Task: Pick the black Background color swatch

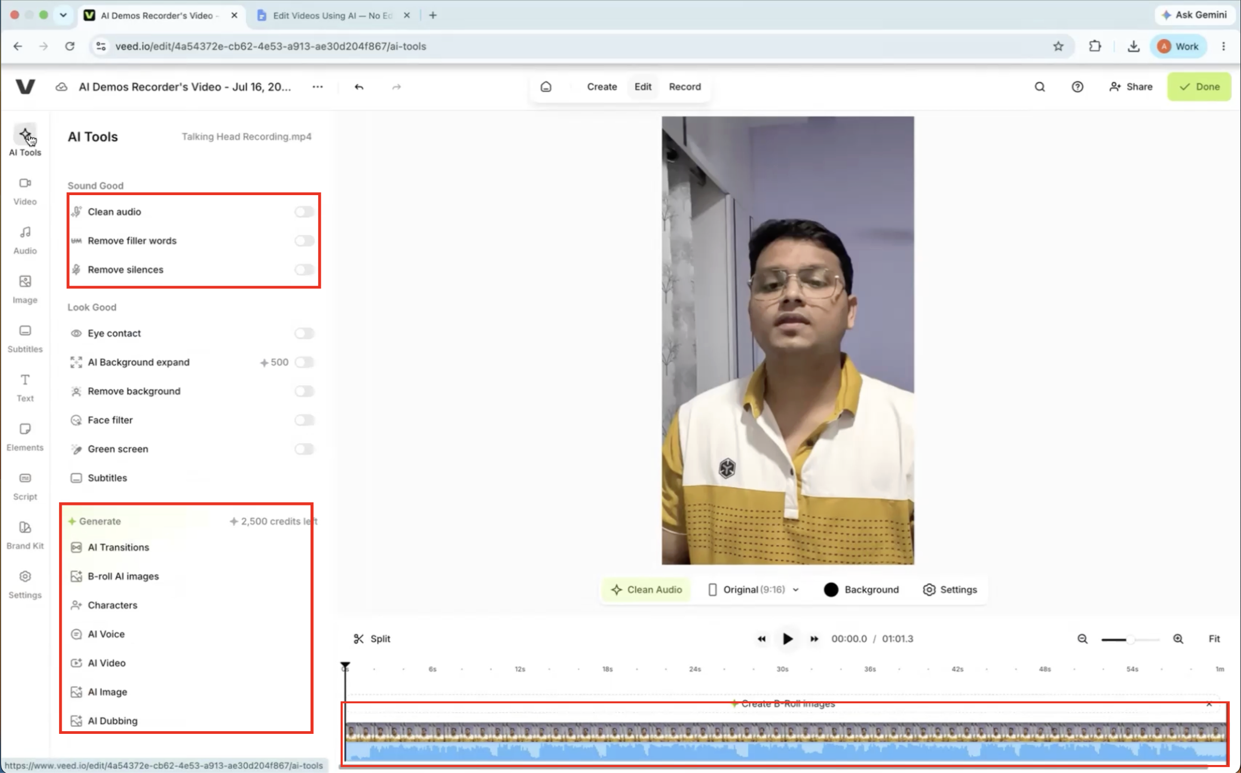Action: [831, 590]
